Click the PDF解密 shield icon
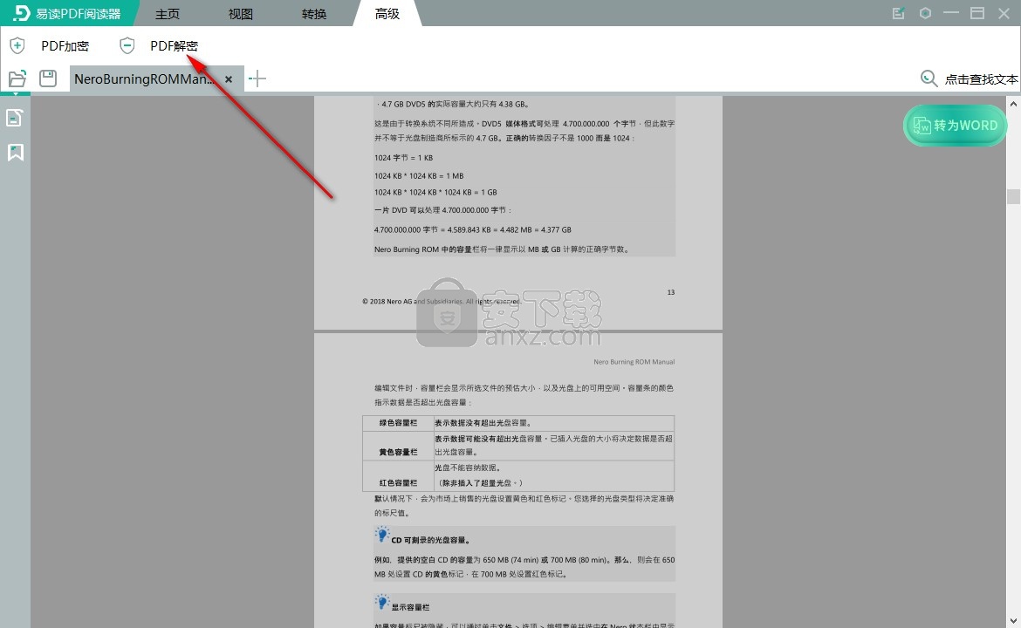 [x=127, y=45]
